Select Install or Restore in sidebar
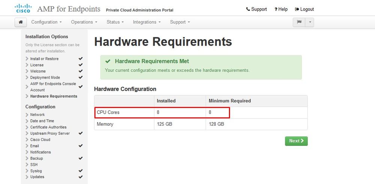 tap(44, 59)
